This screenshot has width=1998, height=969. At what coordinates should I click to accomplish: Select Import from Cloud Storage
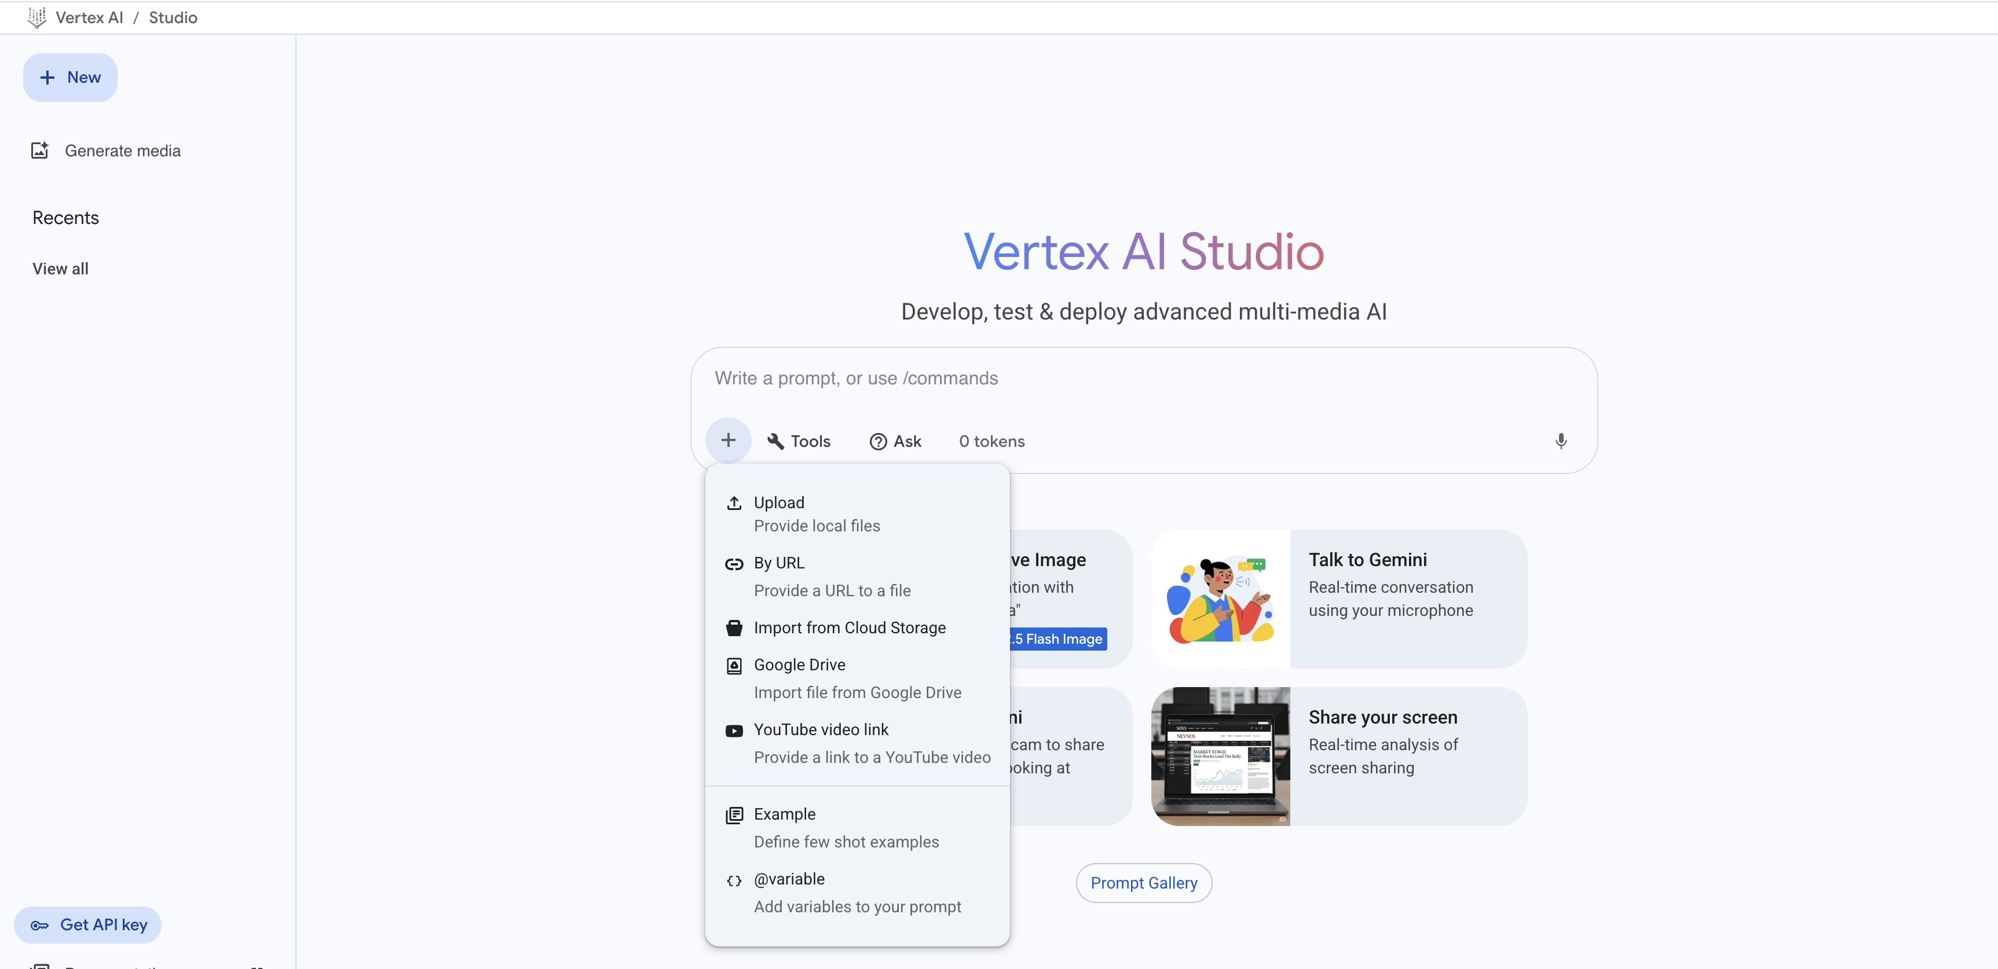pyautogui.click(x=857, y=628)
